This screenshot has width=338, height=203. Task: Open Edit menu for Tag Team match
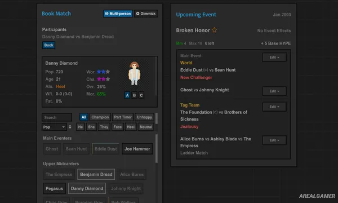tap(274, 107)
